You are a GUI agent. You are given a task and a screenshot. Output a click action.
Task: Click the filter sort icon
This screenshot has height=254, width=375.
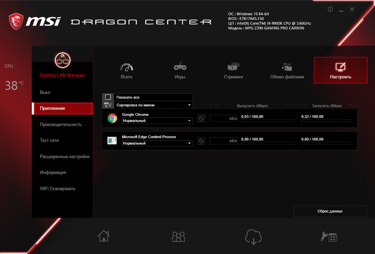click(108, 105)
